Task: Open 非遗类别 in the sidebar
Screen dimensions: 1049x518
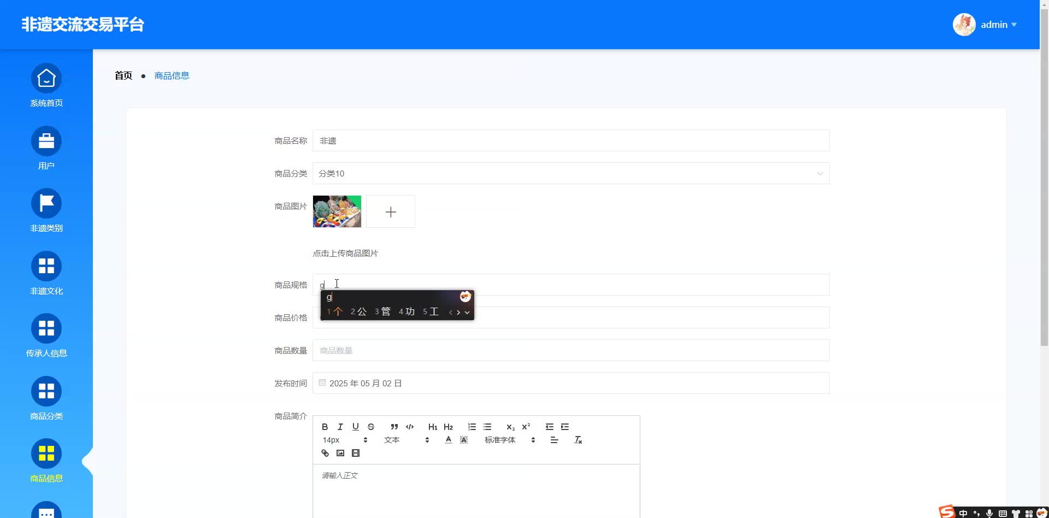Action: 46,211
